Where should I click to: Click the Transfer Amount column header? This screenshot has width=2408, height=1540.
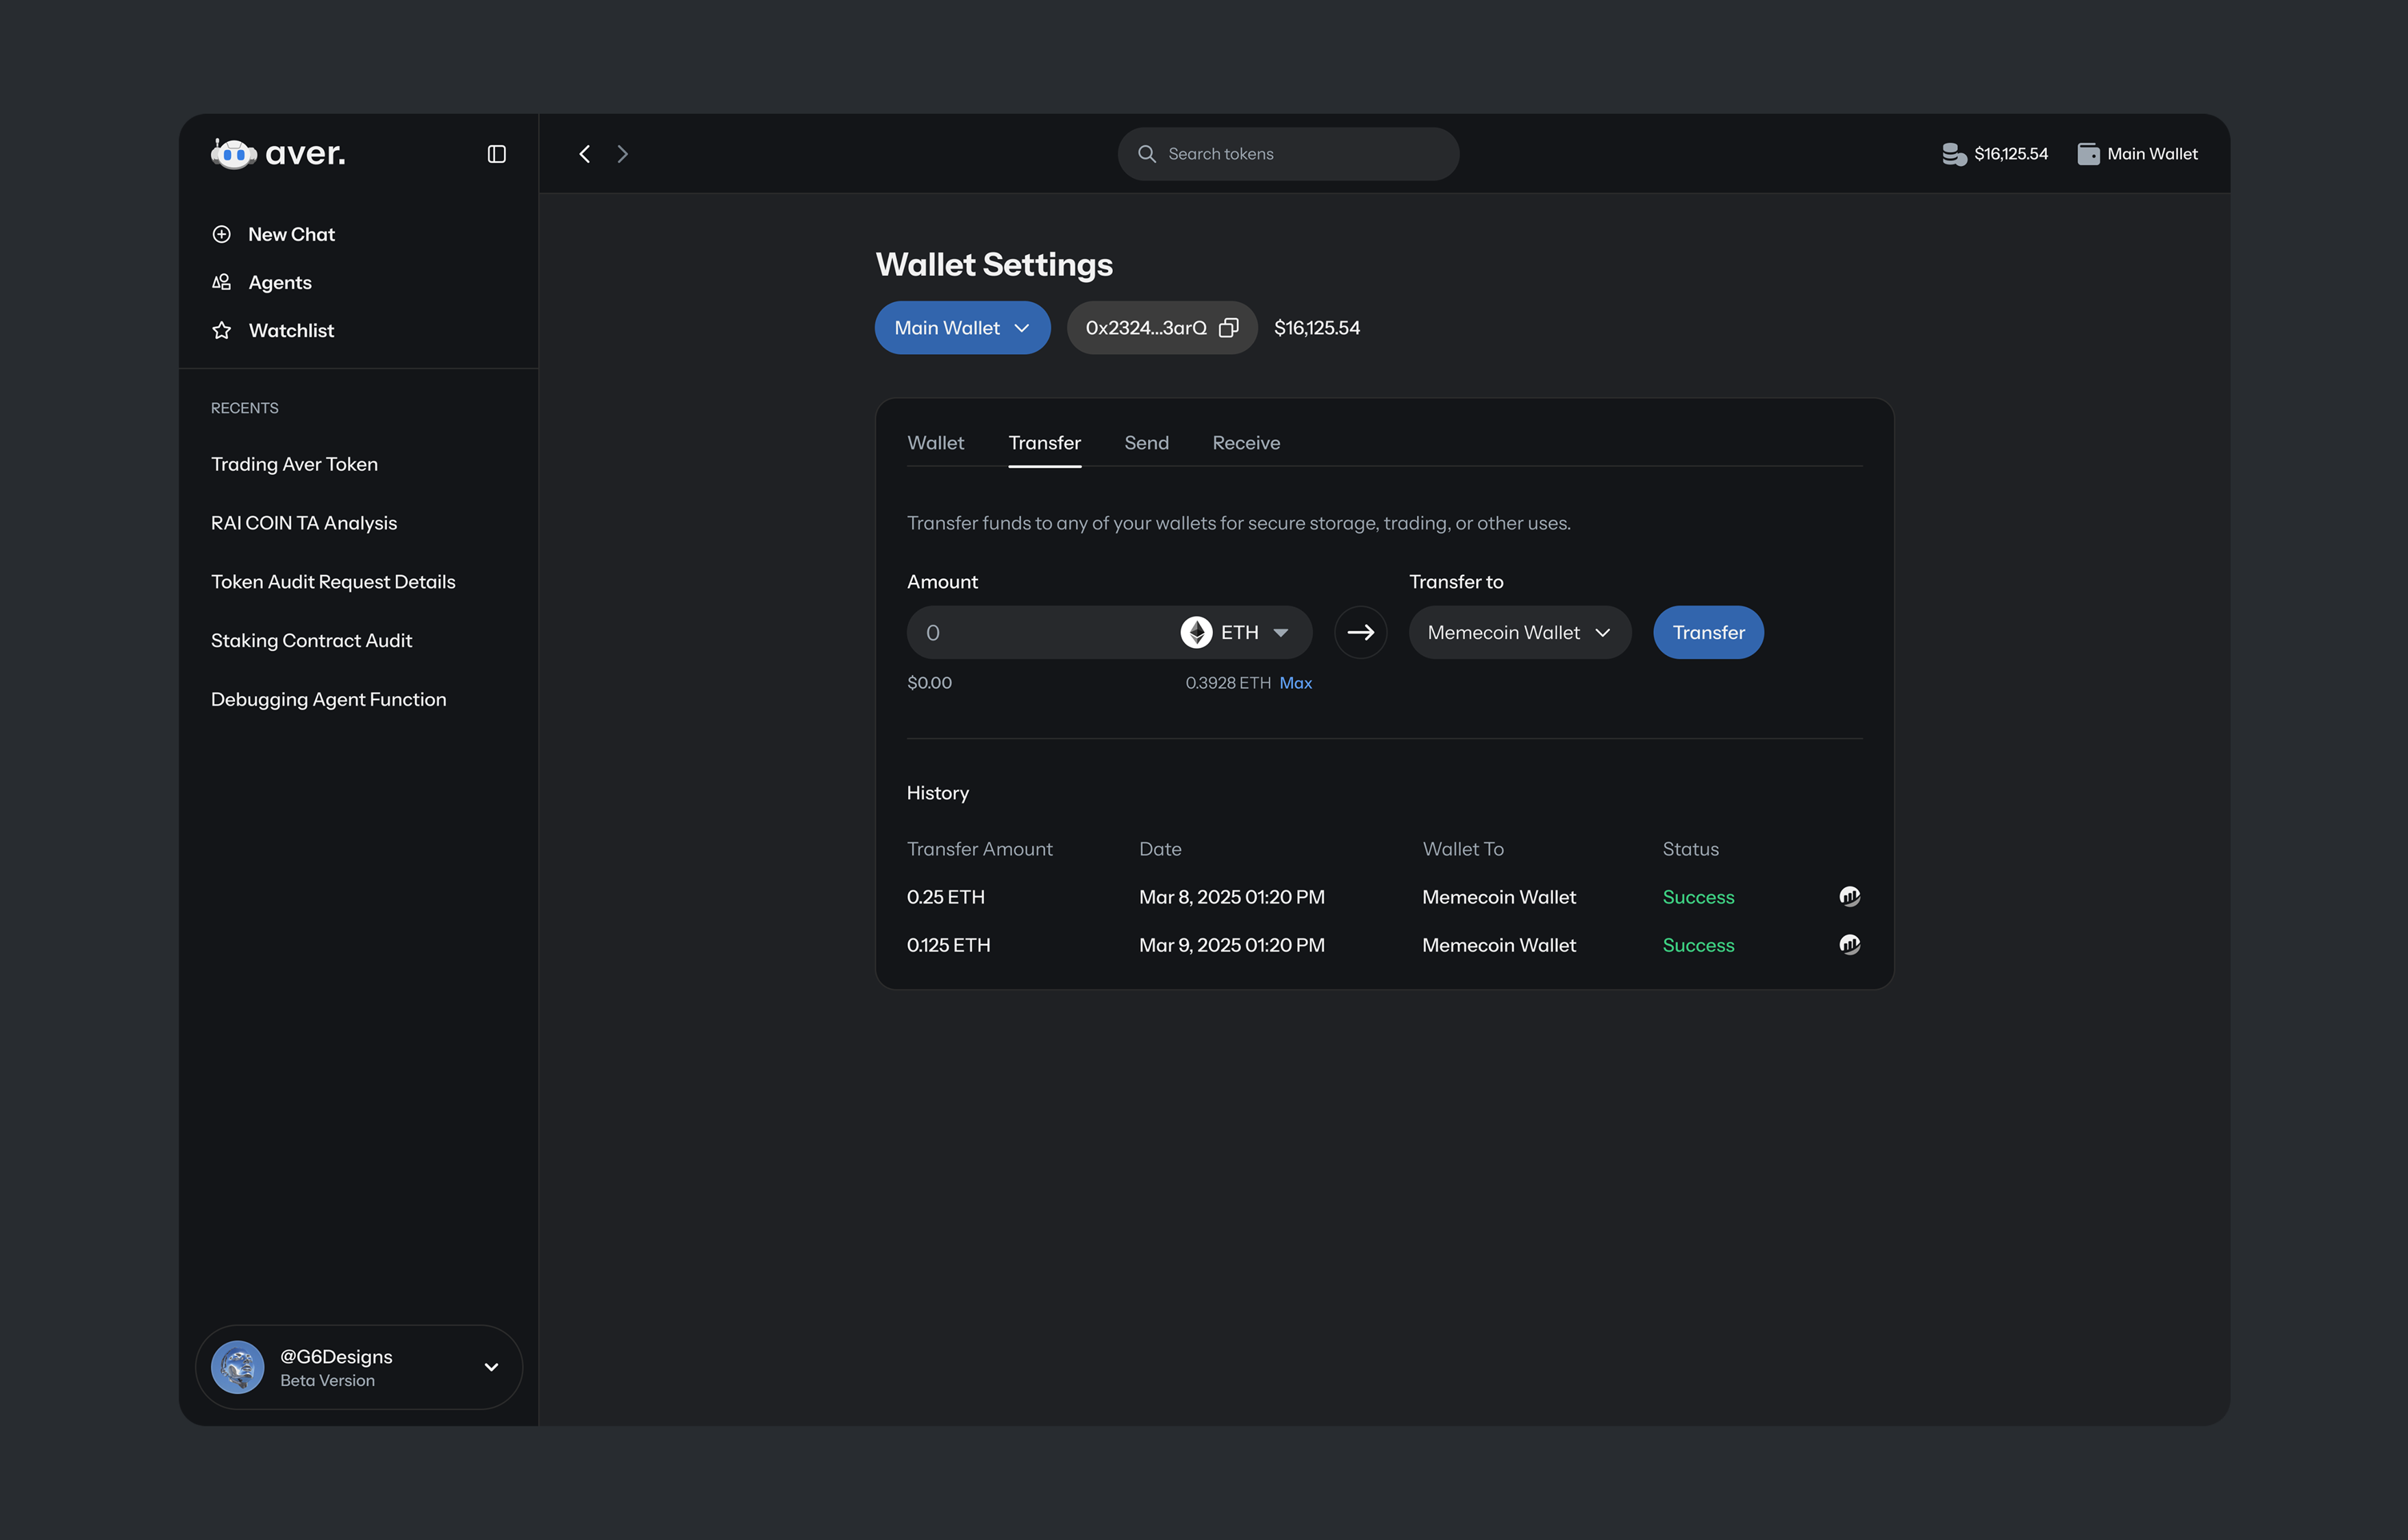(x=979, y=849)
